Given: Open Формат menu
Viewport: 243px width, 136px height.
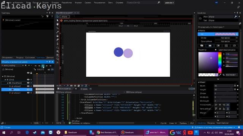Looking at the screenshot, I should (78, 3).
